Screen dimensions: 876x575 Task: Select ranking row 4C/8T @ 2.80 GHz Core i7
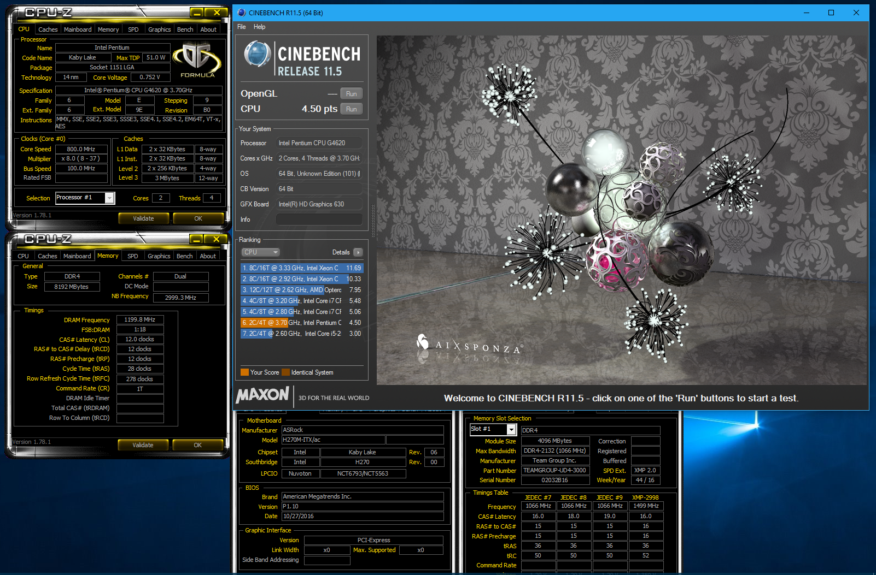pos(302,312)
